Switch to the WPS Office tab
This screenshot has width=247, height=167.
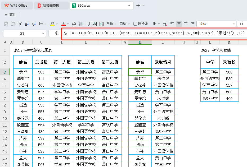[x=17, y=6]
